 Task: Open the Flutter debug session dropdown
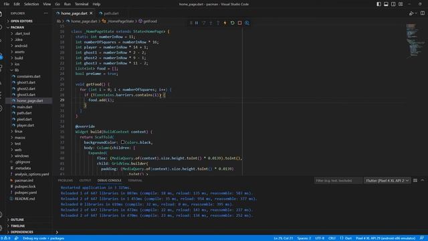[x=387, y=180]
